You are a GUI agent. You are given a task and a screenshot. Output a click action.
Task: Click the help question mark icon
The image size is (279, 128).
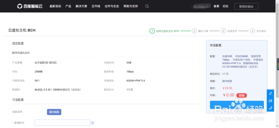(x=93, y=123)
